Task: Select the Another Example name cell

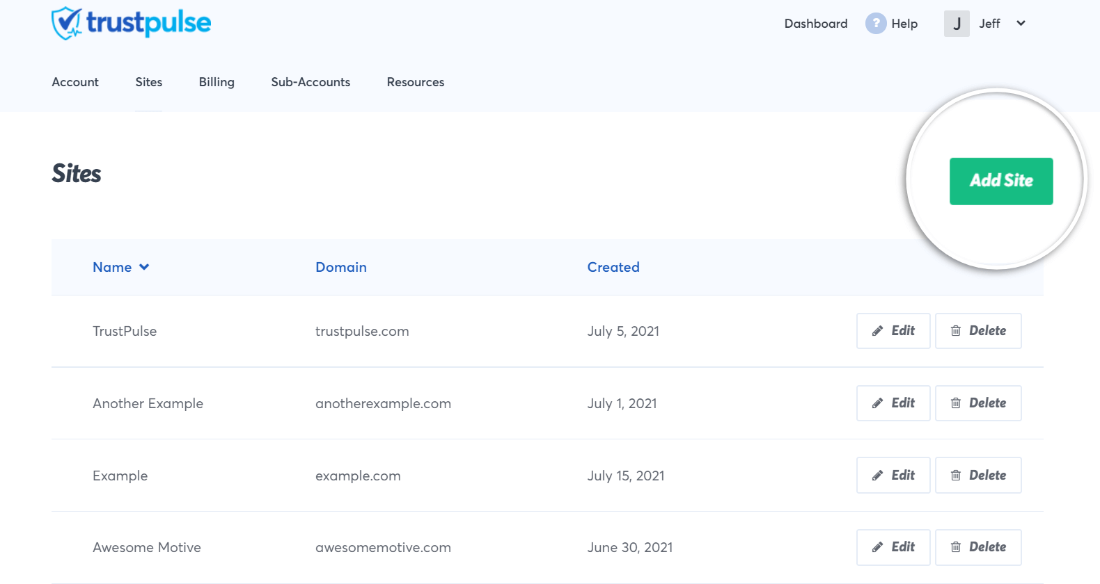Action: coord(148,403)
